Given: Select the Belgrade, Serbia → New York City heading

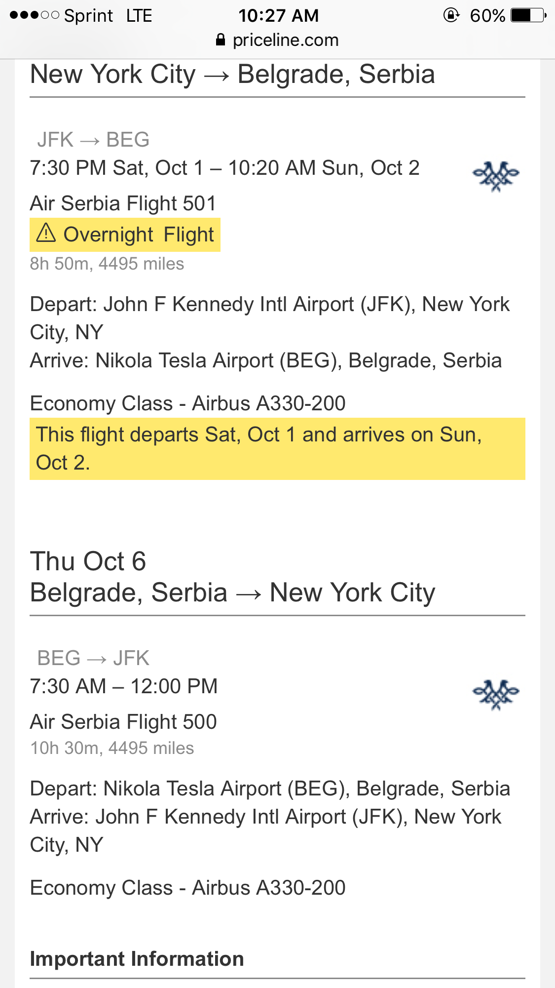Looking at the screenshot, I should [x=232, y=593].
